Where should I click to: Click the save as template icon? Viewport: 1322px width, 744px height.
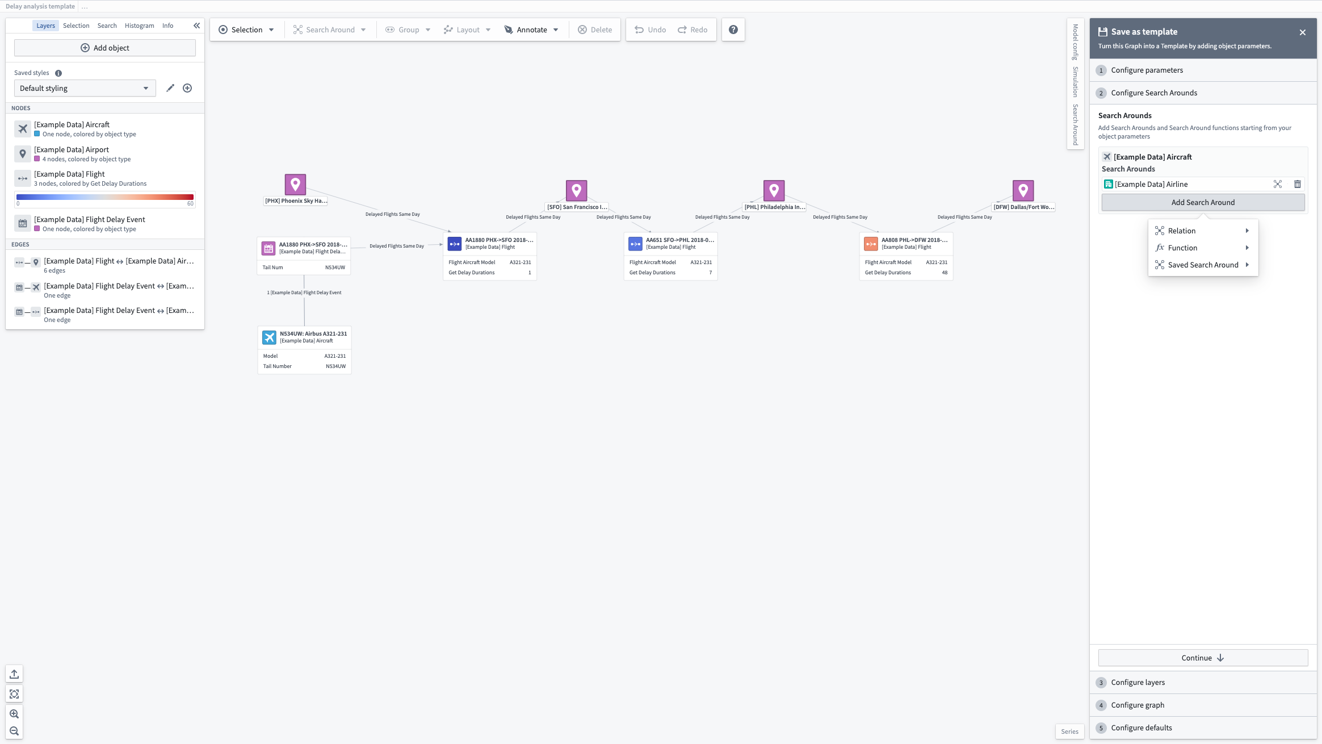point(1102,31)
